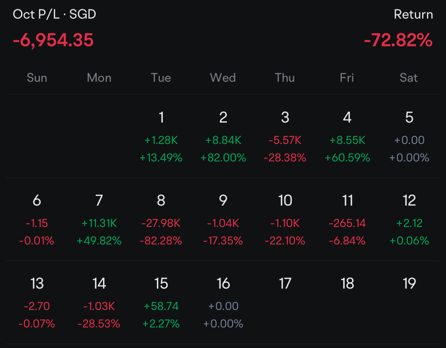Viewport: 446px width, 348px height.
Task: Click the +8.84K profit value
Action: pyautogui.click(x=223, y=140)
